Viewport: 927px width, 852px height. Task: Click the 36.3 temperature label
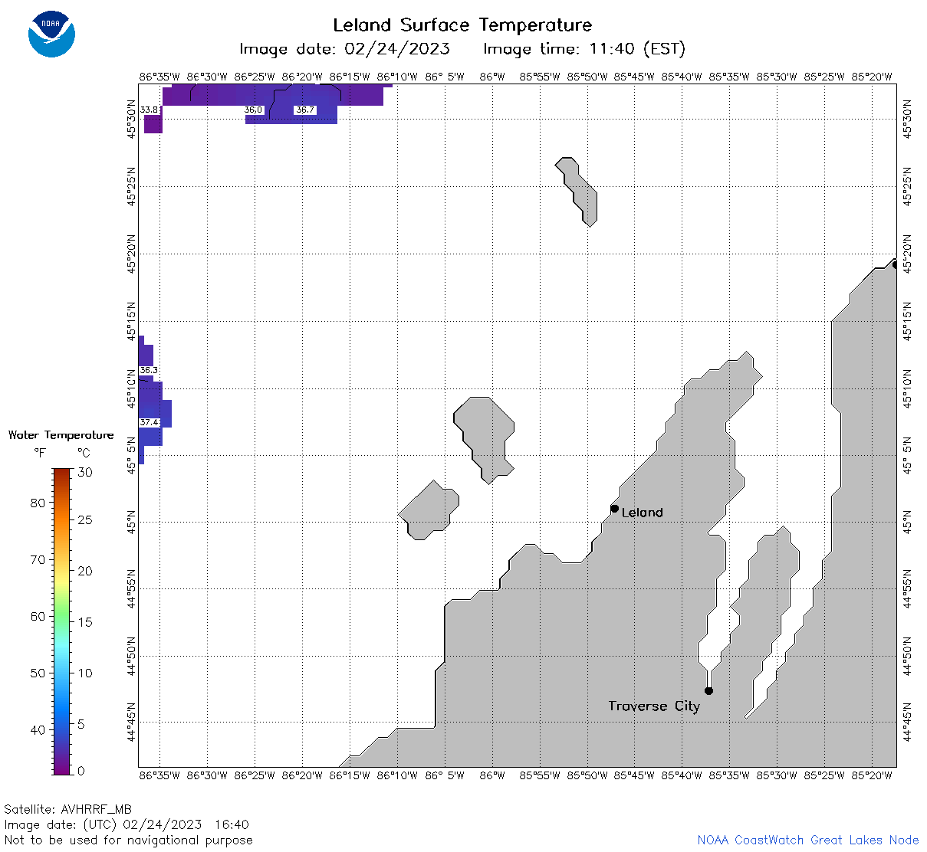pyautogui.click(x=149, y=370)
